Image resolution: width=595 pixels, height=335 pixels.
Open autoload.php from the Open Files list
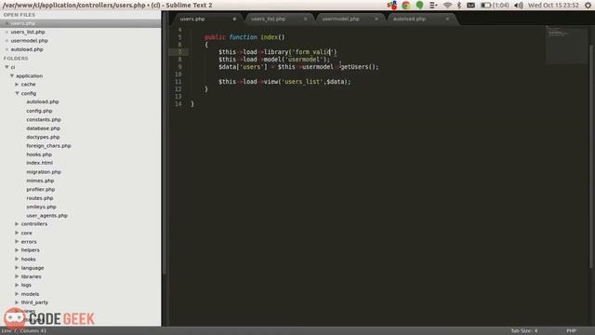click(27, 49)
